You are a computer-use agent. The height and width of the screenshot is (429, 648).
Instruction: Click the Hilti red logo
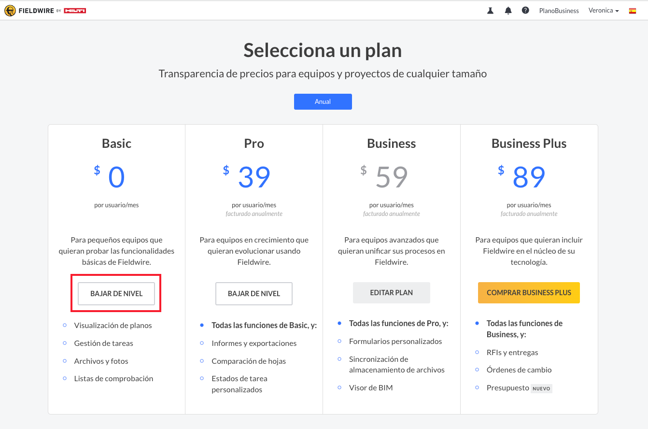(x=75, y=10)
